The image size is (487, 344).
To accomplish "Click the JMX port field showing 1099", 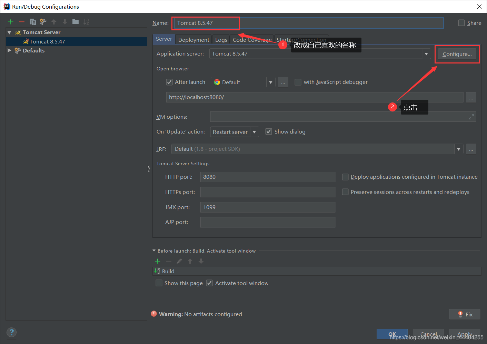I will pos(268,207).
